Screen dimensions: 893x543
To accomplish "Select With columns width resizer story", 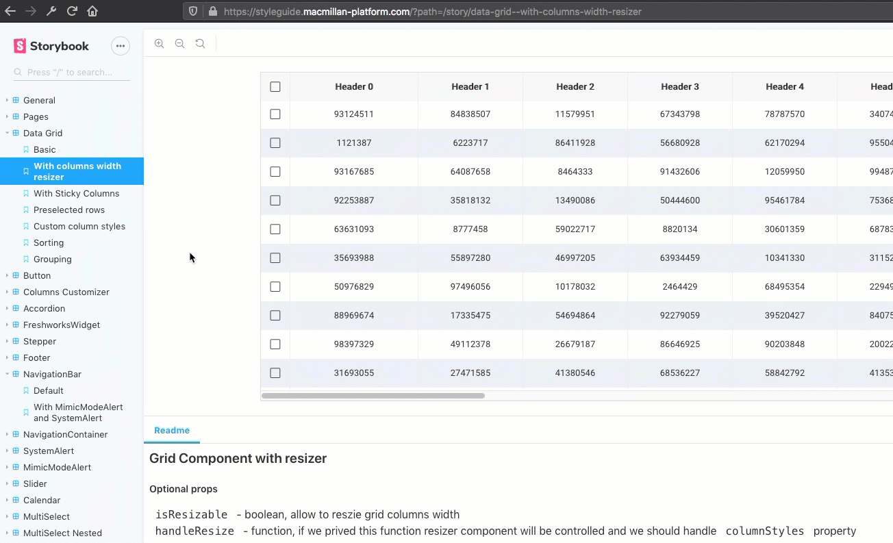I will (72, 171).
